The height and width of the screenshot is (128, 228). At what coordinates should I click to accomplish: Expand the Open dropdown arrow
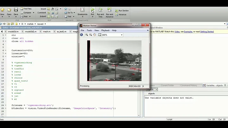click(x=9, y=17)
